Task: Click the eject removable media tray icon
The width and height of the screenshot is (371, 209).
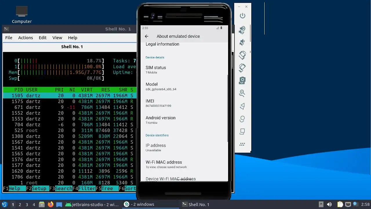Action: click(321, 204)
